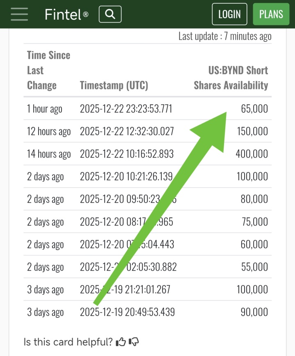295x356 pixels.
Task: Select the 2025-12-22 23:23:53.771 timestamp
Action: pos(126,108)
